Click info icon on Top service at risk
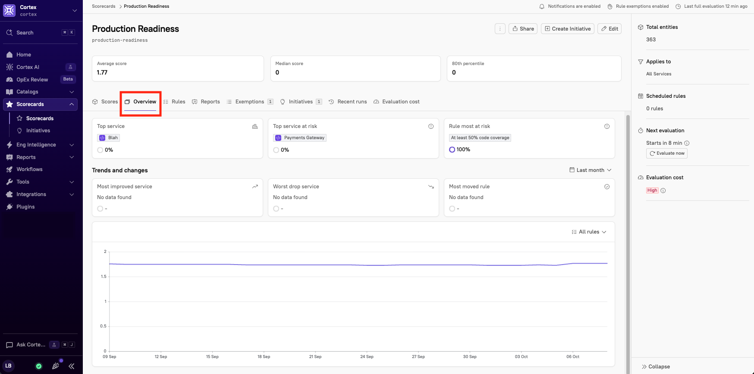 (x=431, y=126)
